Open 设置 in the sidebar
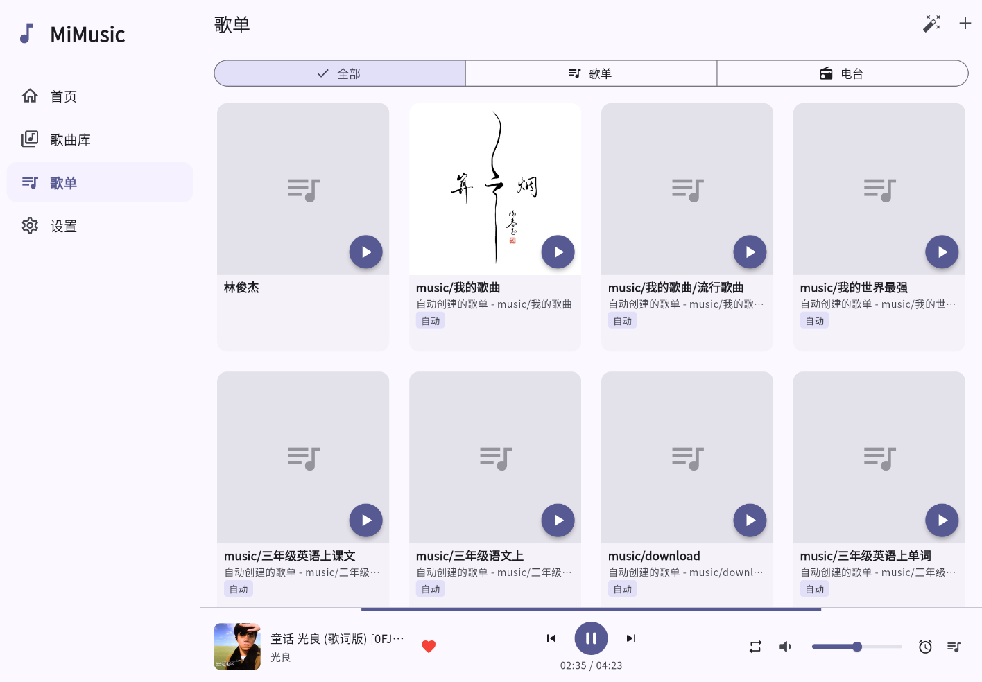The width and height of the screenshot is (982, 682). pos(64,227)
